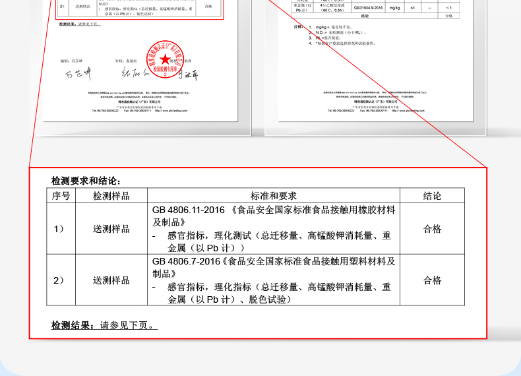Click the 'GB 4806.7-2016' plastic materials standard text
The image size is (521, 376).
click(274, 268)
